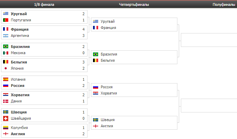Click the Spain flag icon
The width and height of the screenshot is (237, 139).
click(6, 79)
